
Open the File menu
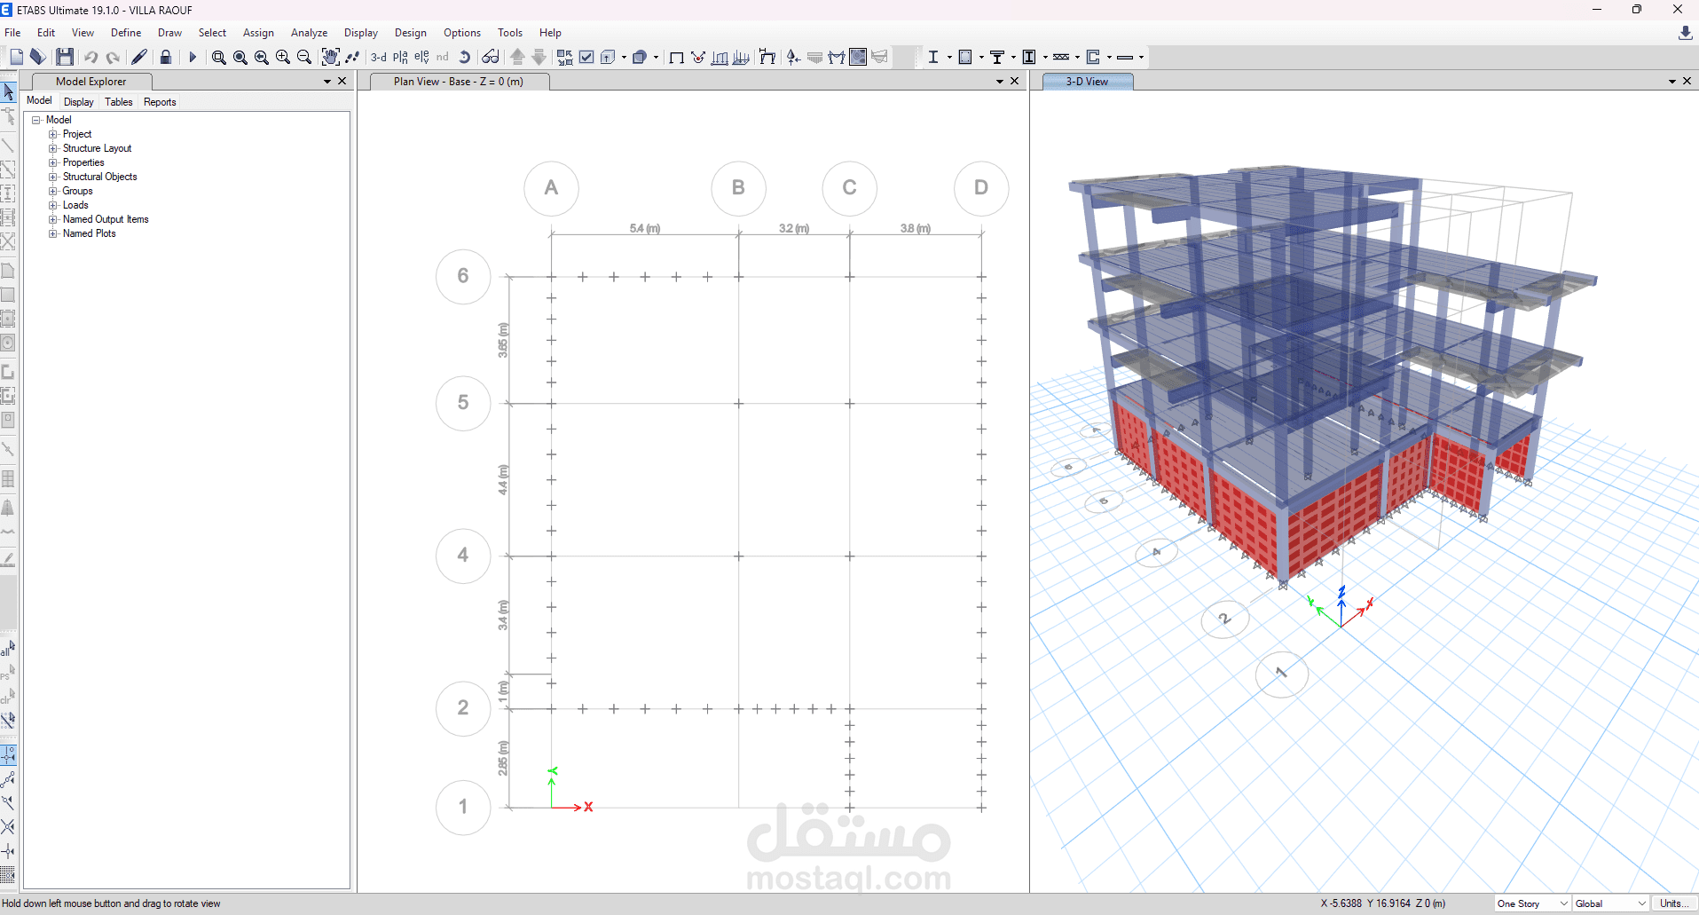(12, 33)
